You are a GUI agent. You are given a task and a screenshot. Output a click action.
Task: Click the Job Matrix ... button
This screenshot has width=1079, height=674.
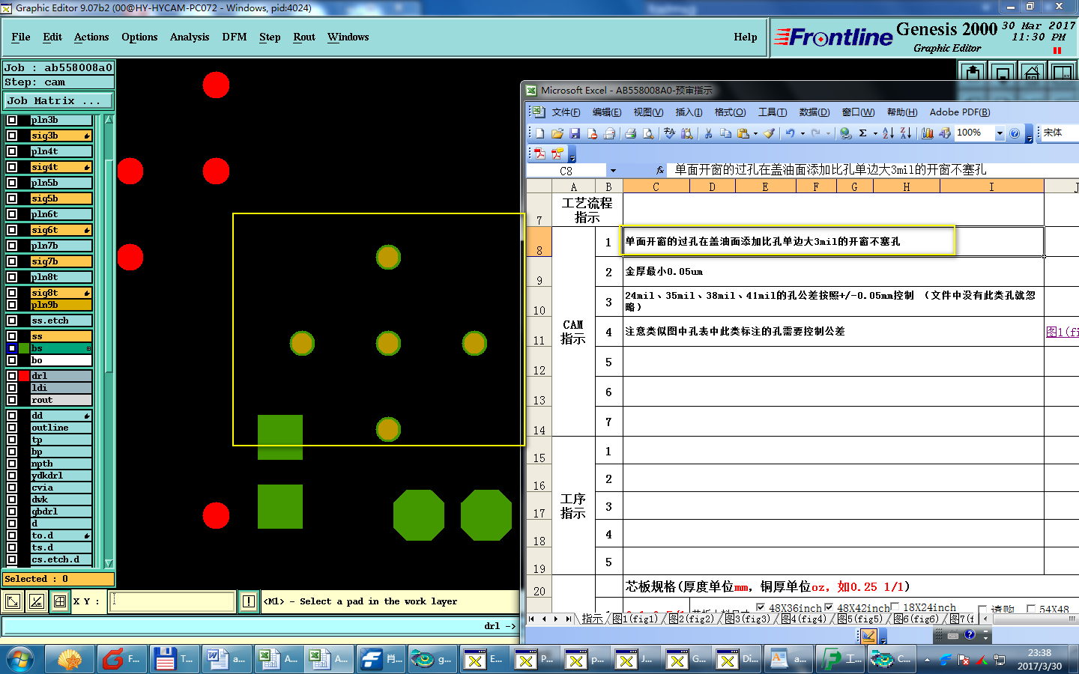coord(58,100)
